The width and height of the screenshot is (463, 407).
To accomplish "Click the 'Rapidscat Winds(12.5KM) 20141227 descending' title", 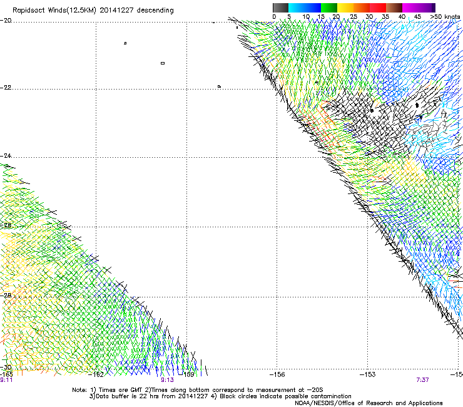I will point(93,11).
